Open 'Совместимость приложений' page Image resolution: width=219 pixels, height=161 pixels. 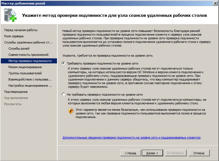click(x=28, y=55)
